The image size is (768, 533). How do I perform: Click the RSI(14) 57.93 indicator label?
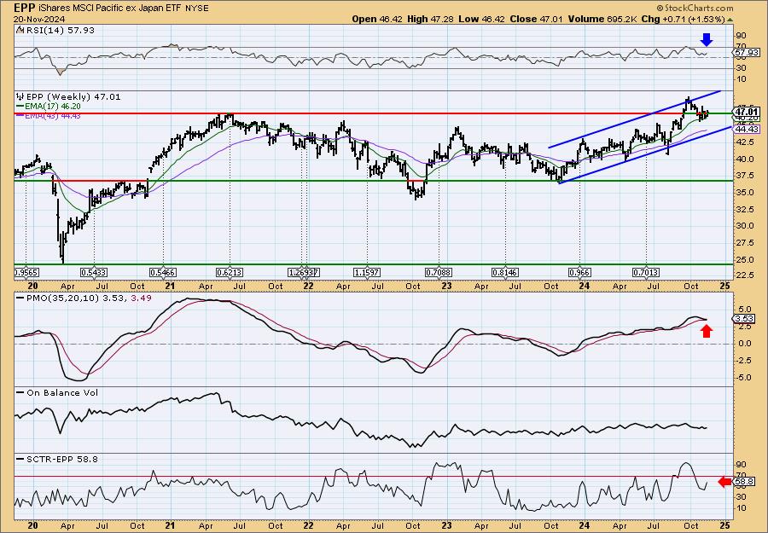[x=59, y=30]
